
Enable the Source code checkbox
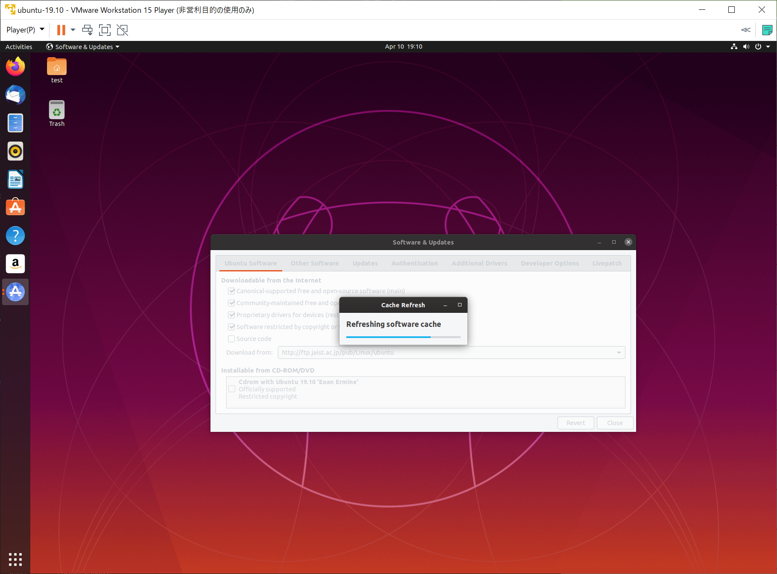pos(231,339)
